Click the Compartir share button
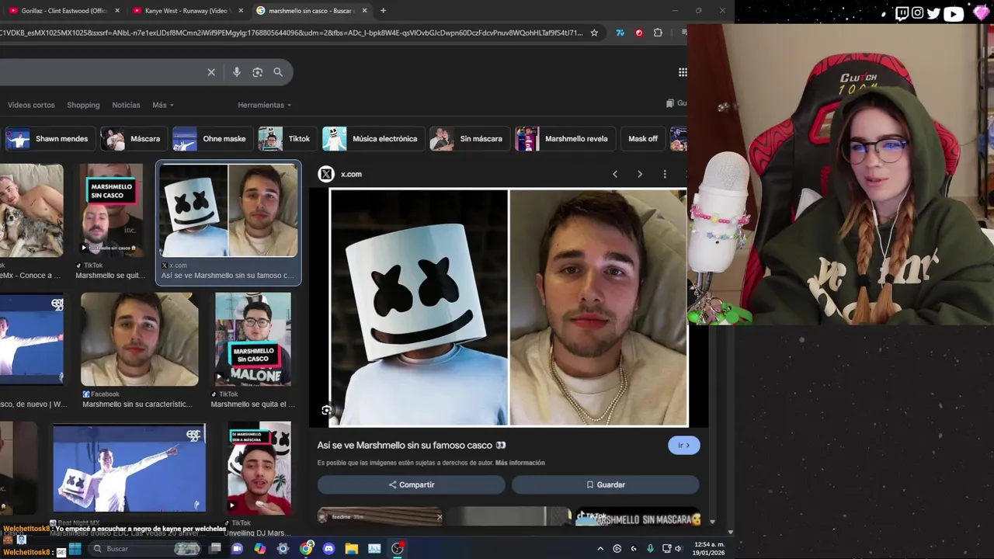 click(411, 484)
